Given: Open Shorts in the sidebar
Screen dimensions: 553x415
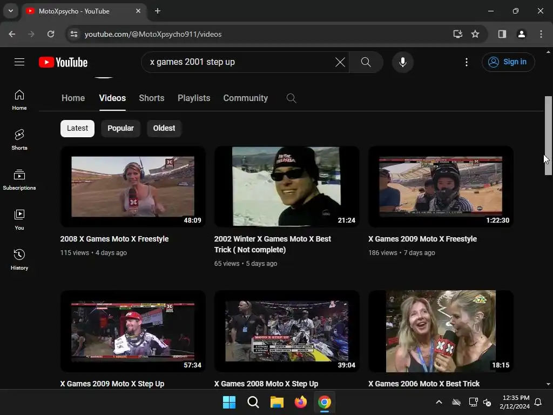Looking at the screenshot, I should coord(19,140).
